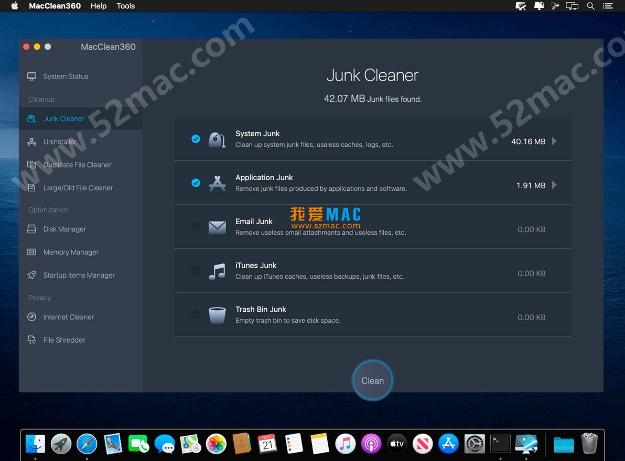625x461 pixels.
Task: Click the display mirroring menu bar icon
Action: pos(572,6)
